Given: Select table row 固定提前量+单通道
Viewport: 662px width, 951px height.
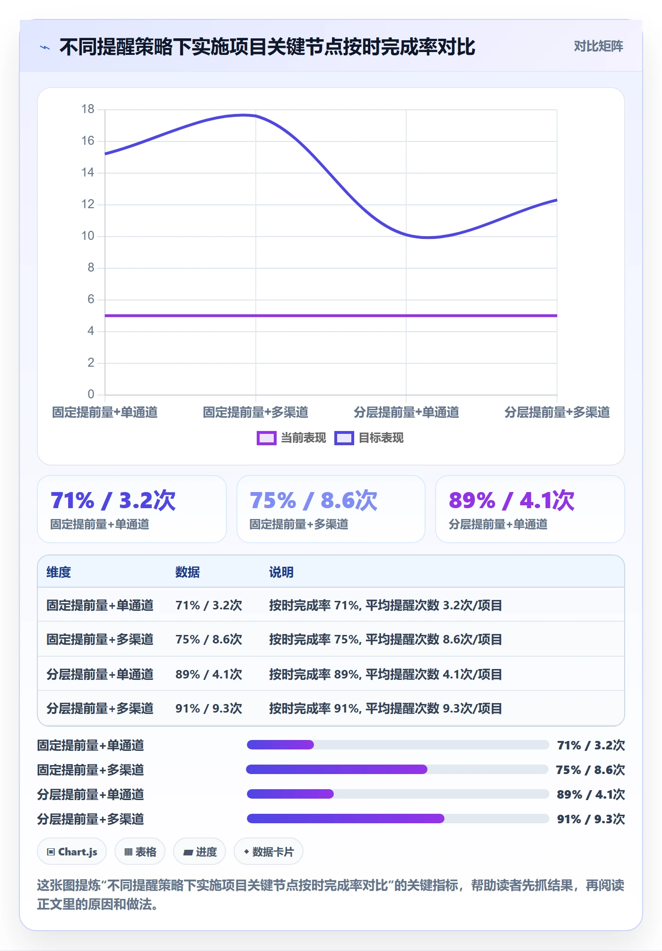Looking at the screenshot, I should click(331, 605).
